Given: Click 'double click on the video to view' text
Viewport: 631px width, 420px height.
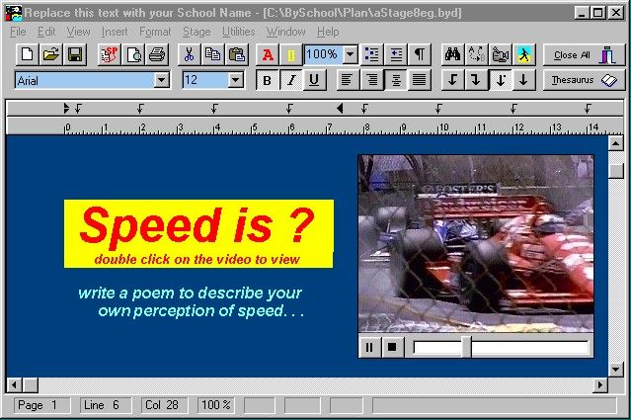Looking at the screenshot, I should pos(197,259).
